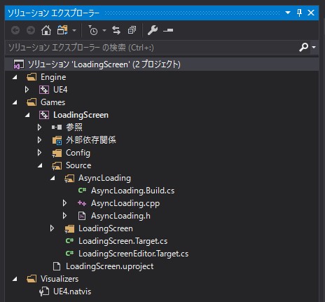Click the Collapse All icon
The height and width of the screenshot is (302, 325).
[132, 30]
